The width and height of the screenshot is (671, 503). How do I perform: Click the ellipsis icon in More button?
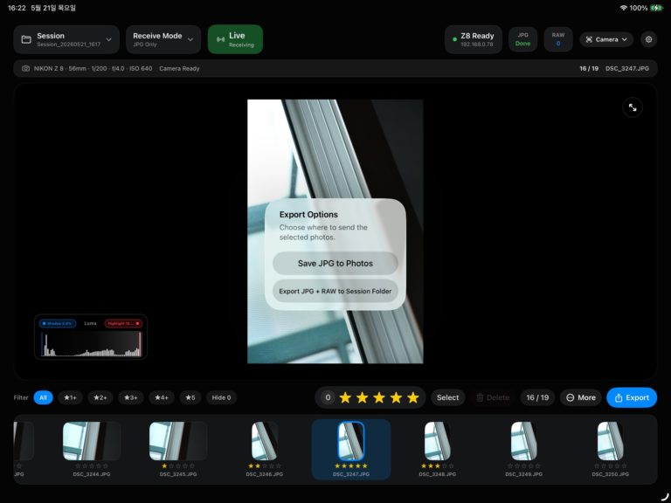click(570, 398)
